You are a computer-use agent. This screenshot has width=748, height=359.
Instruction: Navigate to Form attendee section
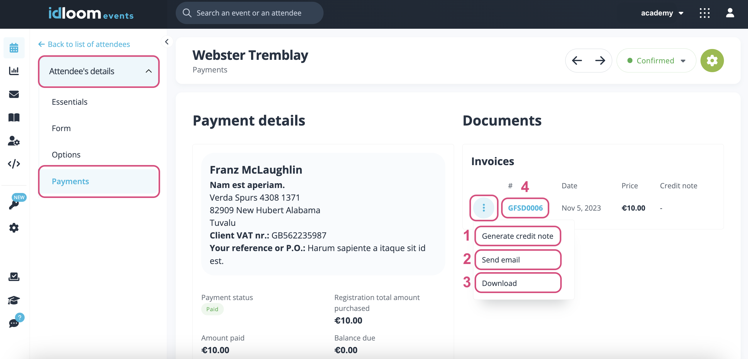pos(61,128)
